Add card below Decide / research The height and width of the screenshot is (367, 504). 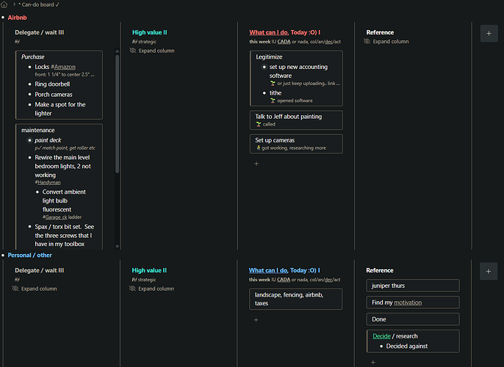(373, 362)
